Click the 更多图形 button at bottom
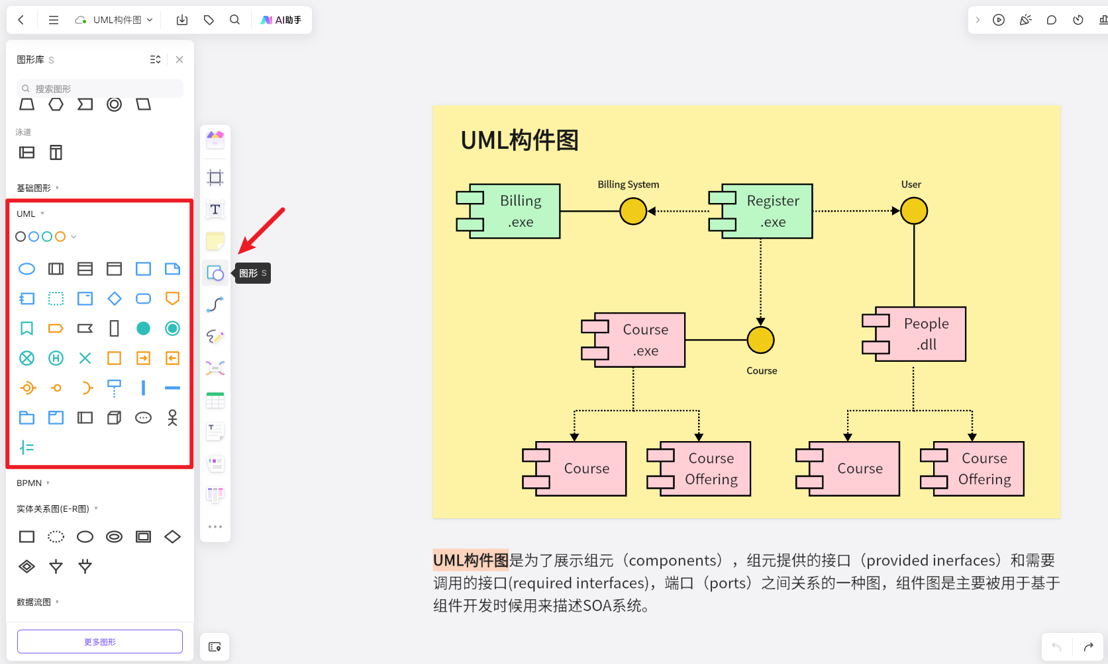 coord(99,641)
